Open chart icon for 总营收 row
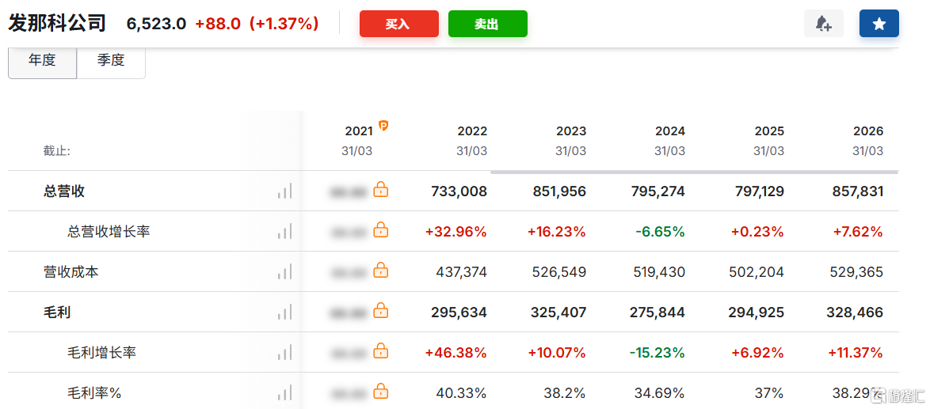The width and height of the screenshot is (930, 409). [284, 191]
